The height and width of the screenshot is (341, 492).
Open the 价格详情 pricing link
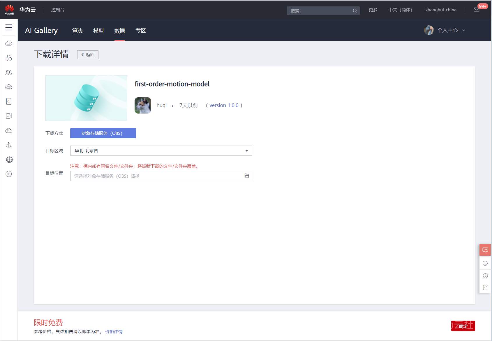pos(114,332)
